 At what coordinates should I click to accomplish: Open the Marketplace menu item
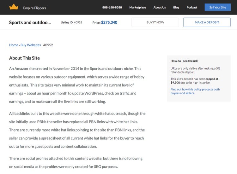tap(137, 7)
